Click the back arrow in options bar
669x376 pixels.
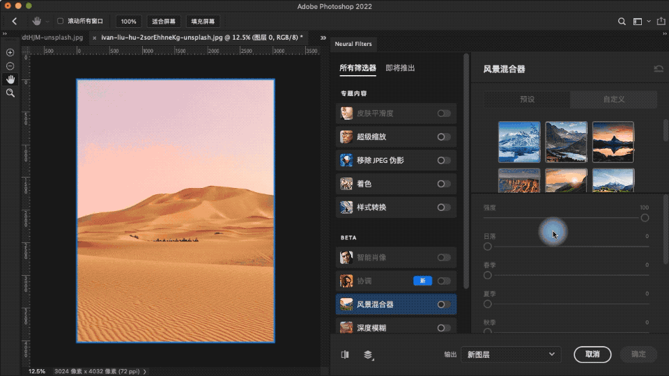15,22
